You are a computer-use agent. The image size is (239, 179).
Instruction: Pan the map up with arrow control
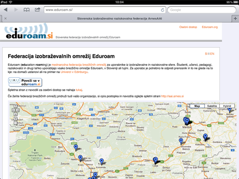(x=15, y=106)
